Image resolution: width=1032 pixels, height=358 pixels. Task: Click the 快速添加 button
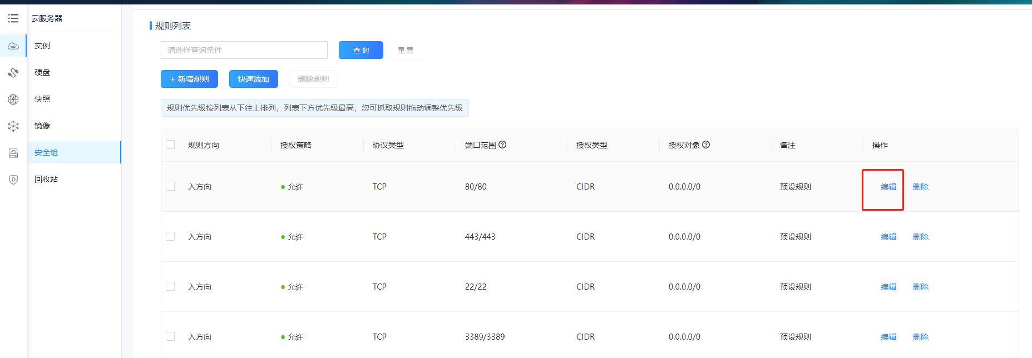point(254,79)
